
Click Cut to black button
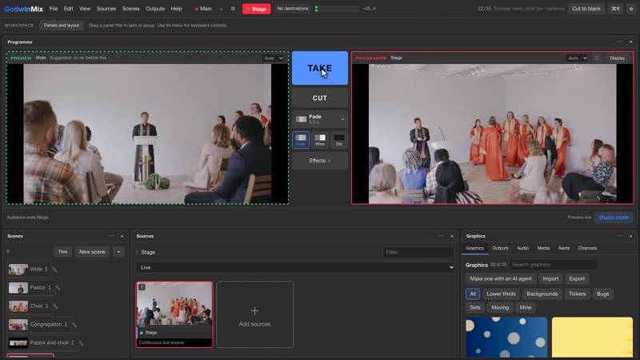pyautogui.click(x=586, y=9)
